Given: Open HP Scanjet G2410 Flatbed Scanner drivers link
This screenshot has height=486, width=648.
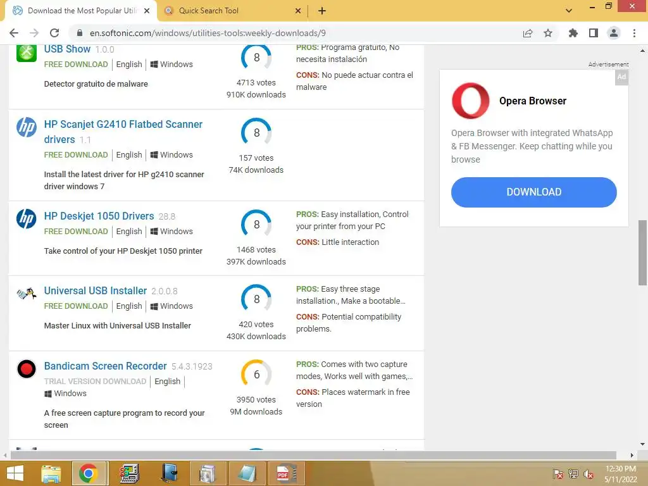Looking at the screenshot, I should pos(123,132).
